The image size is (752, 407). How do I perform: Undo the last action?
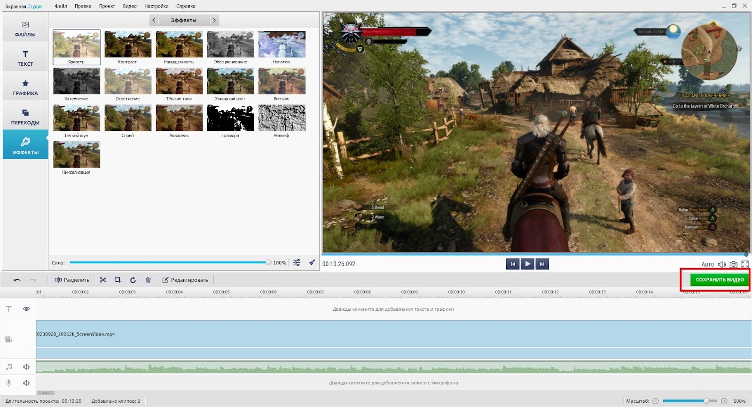(x=17, y=280)
